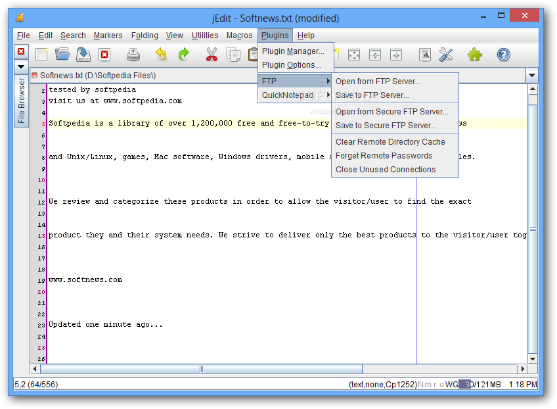Select Save to Secure FTP Server...
557x409 pixels.
pos(395,126)
